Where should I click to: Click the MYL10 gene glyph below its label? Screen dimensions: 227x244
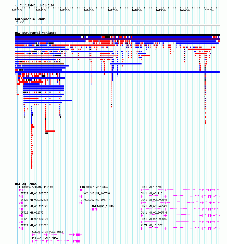click(94, 209)
